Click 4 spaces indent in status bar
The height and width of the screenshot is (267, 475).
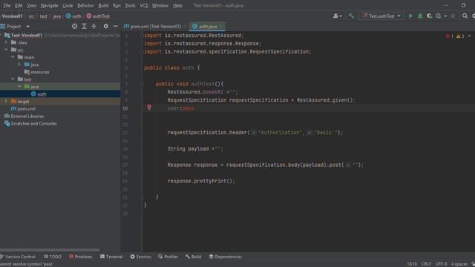coord(459,264)
